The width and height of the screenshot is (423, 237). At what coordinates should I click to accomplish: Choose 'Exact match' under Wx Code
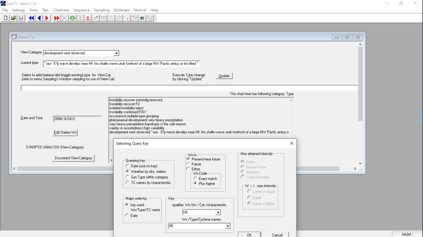coord(195,178)
